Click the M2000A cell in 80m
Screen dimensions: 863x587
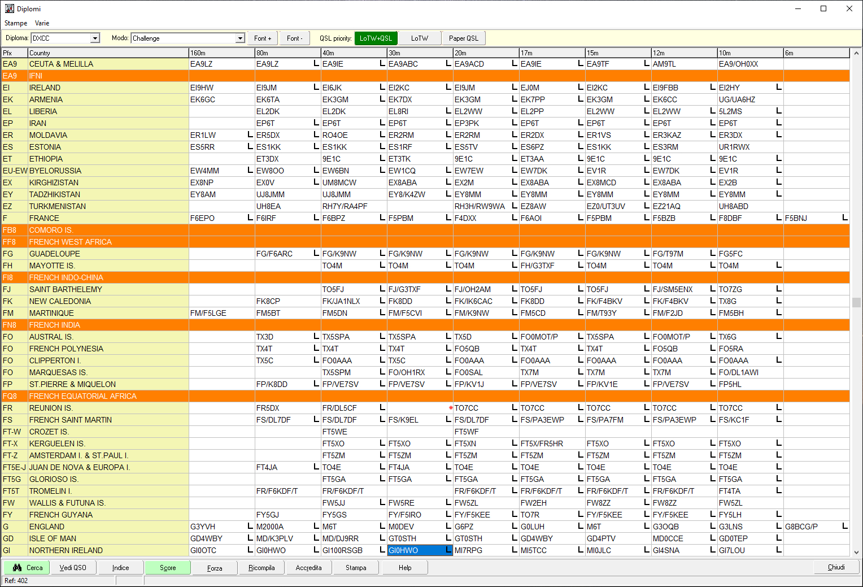click(287, 527)
